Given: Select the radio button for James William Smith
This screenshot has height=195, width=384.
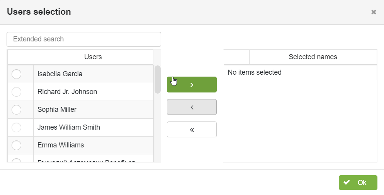Looking at the screenshot, I should point(16,127).
